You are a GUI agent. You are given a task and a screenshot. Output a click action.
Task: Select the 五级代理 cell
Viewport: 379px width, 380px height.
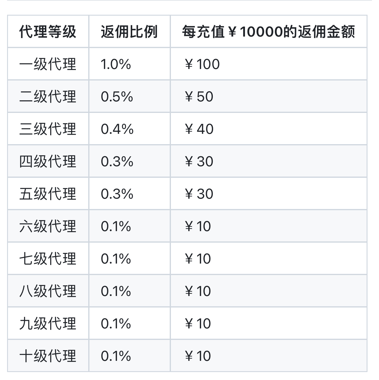click(48, 194)
